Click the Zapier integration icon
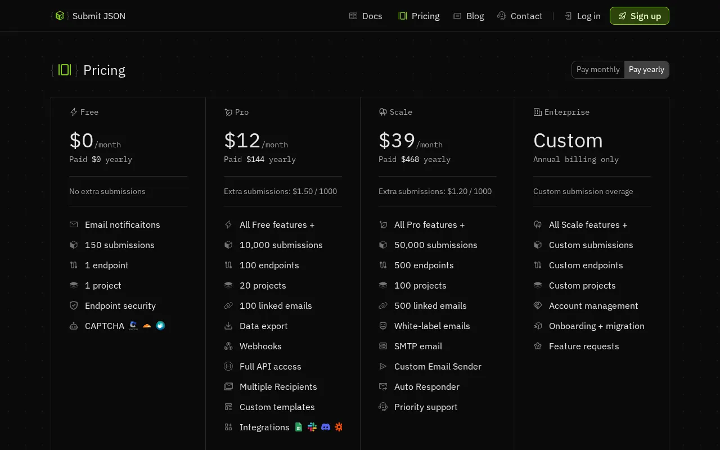 coord(339,427)
